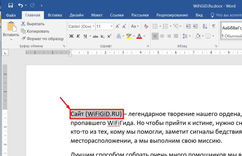Open the Файл tab
The width and height of the screenshot is (242, 156).
pos(11,15)
